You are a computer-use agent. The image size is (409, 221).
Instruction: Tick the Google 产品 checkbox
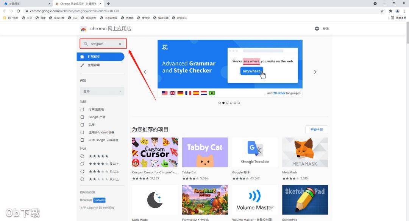[x=82, y=117]
